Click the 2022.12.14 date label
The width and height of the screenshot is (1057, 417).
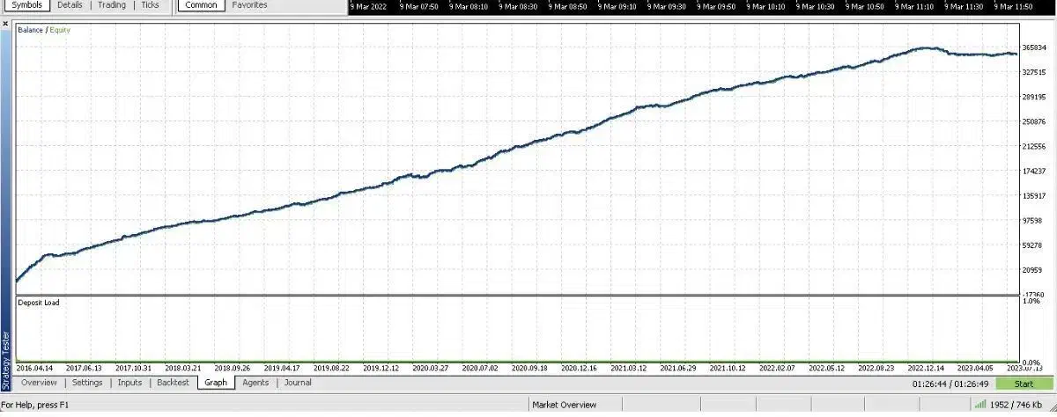(925, 369)
